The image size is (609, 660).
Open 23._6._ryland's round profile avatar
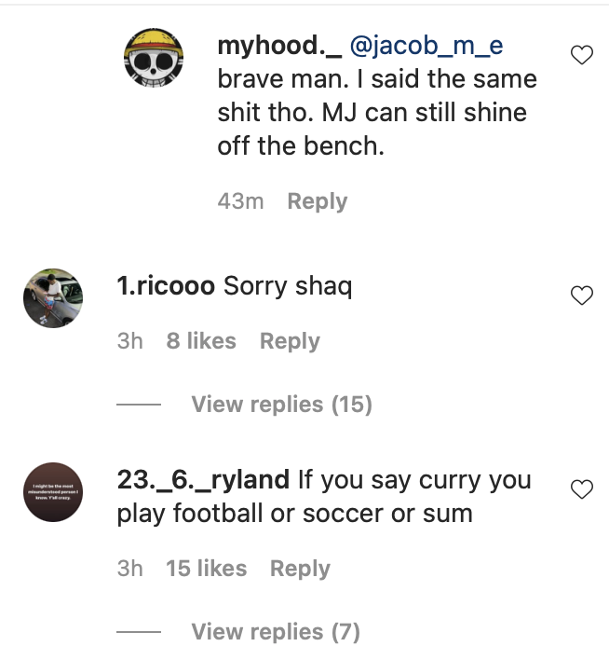[53, 493]
